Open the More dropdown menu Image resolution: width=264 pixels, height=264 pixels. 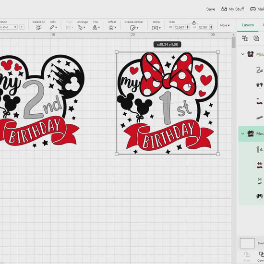(225, 25)
